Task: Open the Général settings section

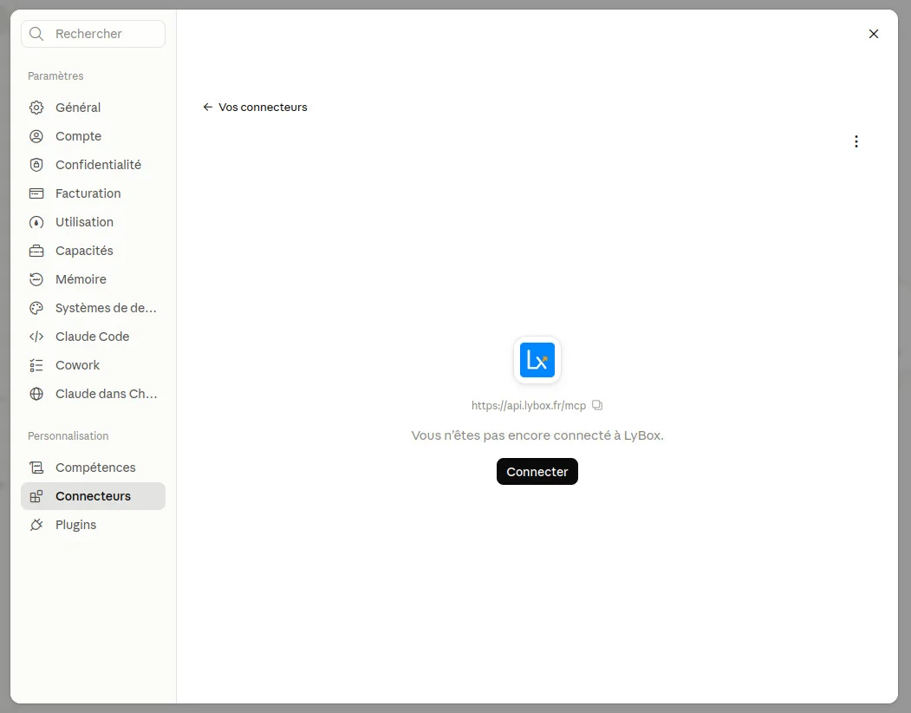Action: tap(93, 108)
